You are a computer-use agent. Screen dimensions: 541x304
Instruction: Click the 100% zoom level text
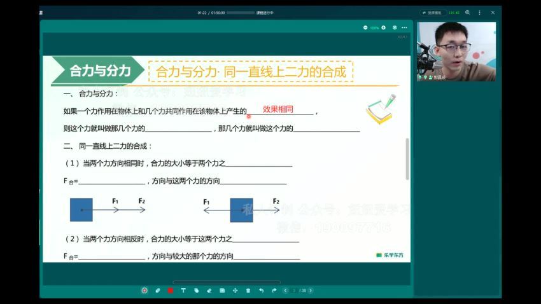(x=374, y=28)
